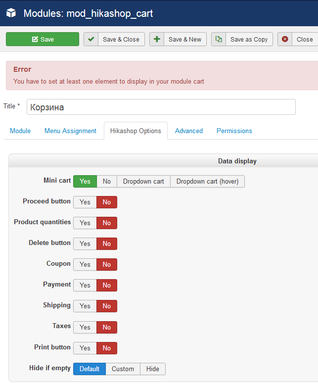The height and width of the screenshot is (387, 318).
Task: Open the Advanced tab
Action: pyautogui.click(x=189, y=131)
